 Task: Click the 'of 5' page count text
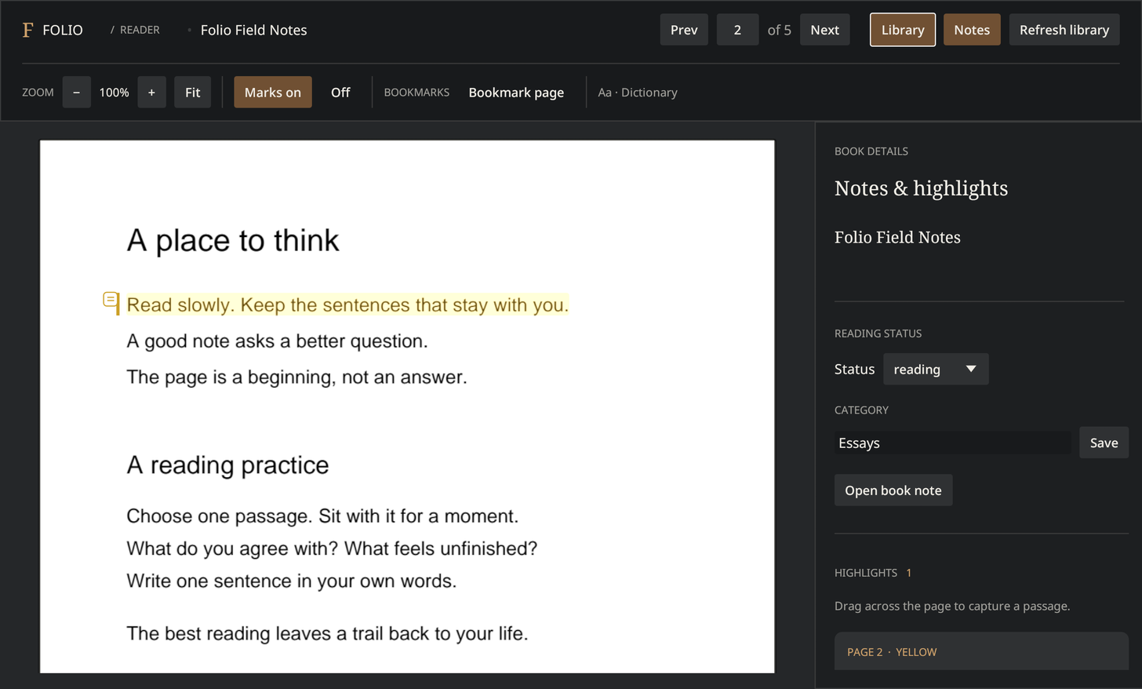point(779,30)
